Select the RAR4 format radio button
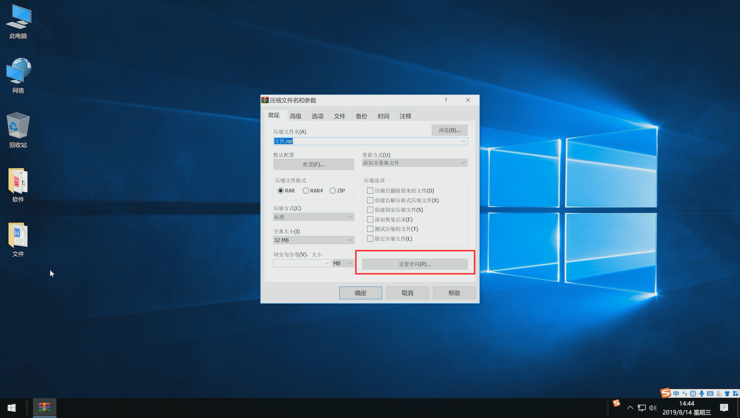Image resolution: width=740 pixels, height=418 pixels. coord(306,191)
